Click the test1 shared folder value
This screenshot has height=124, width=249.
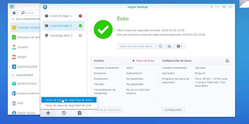129,68
